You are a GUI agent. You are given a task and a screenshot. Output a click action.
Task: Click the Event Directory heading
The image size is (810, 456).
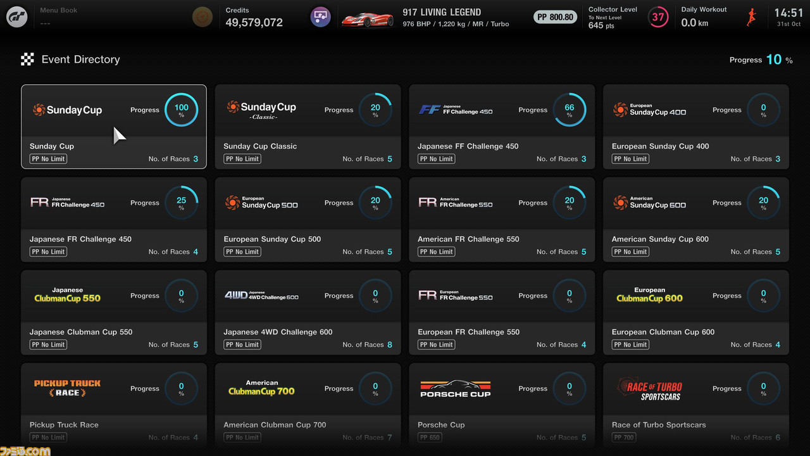pos(80,60)
